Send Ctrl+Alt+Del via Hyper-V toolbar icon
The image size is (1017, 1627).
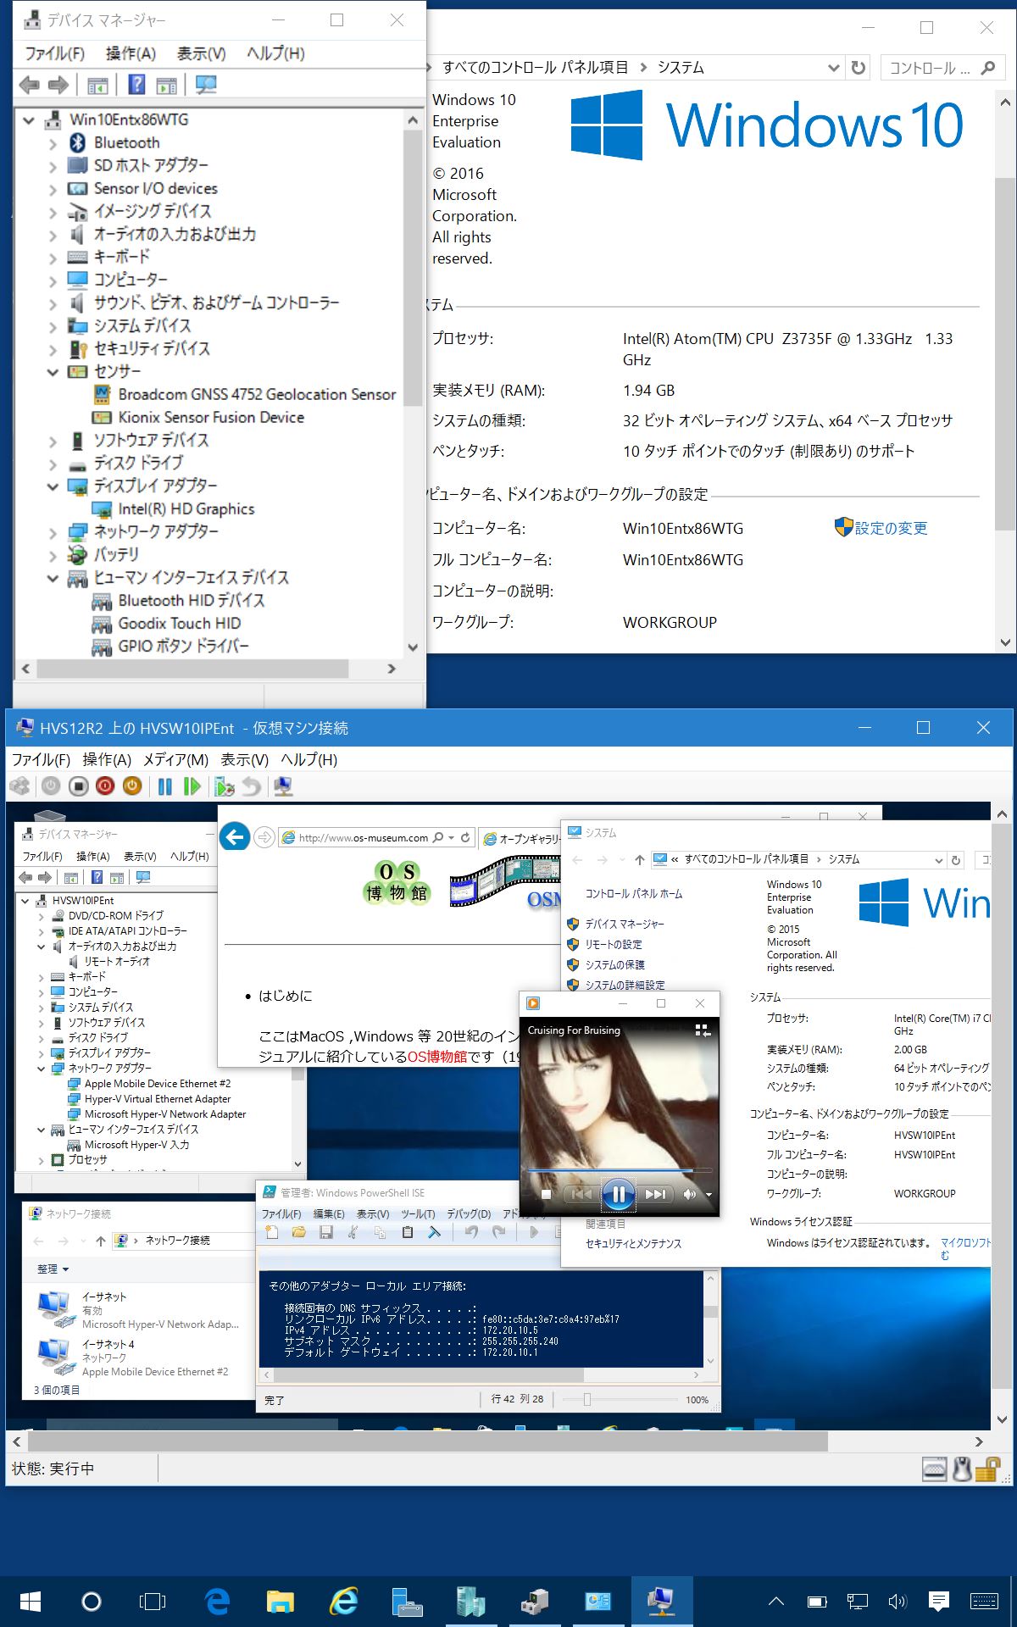pos(19,786)
